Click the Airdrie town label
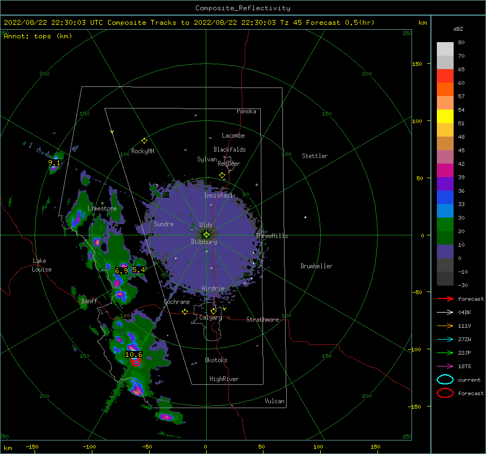486x454 pixels. point(213,288)
